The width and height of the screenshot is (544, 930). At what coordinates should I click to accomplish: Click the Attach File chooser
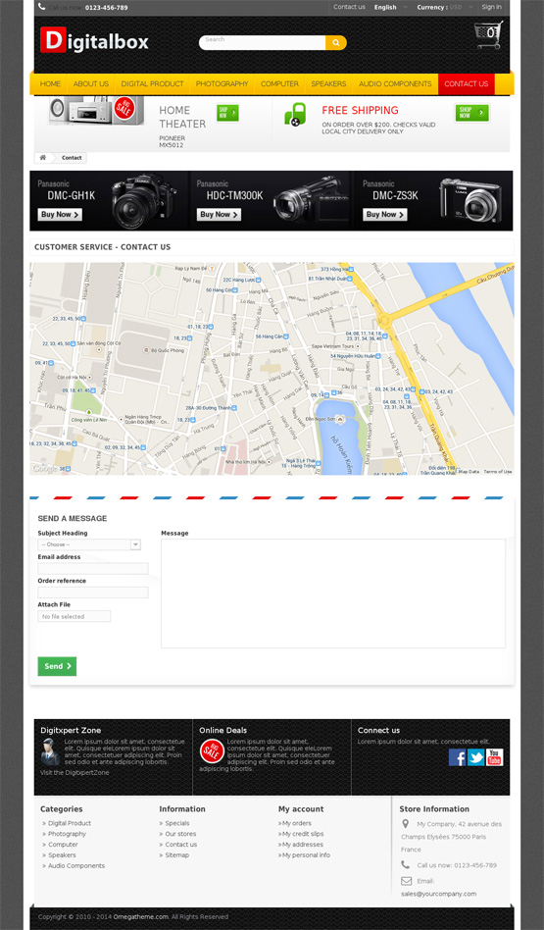[x=74, y=616]
